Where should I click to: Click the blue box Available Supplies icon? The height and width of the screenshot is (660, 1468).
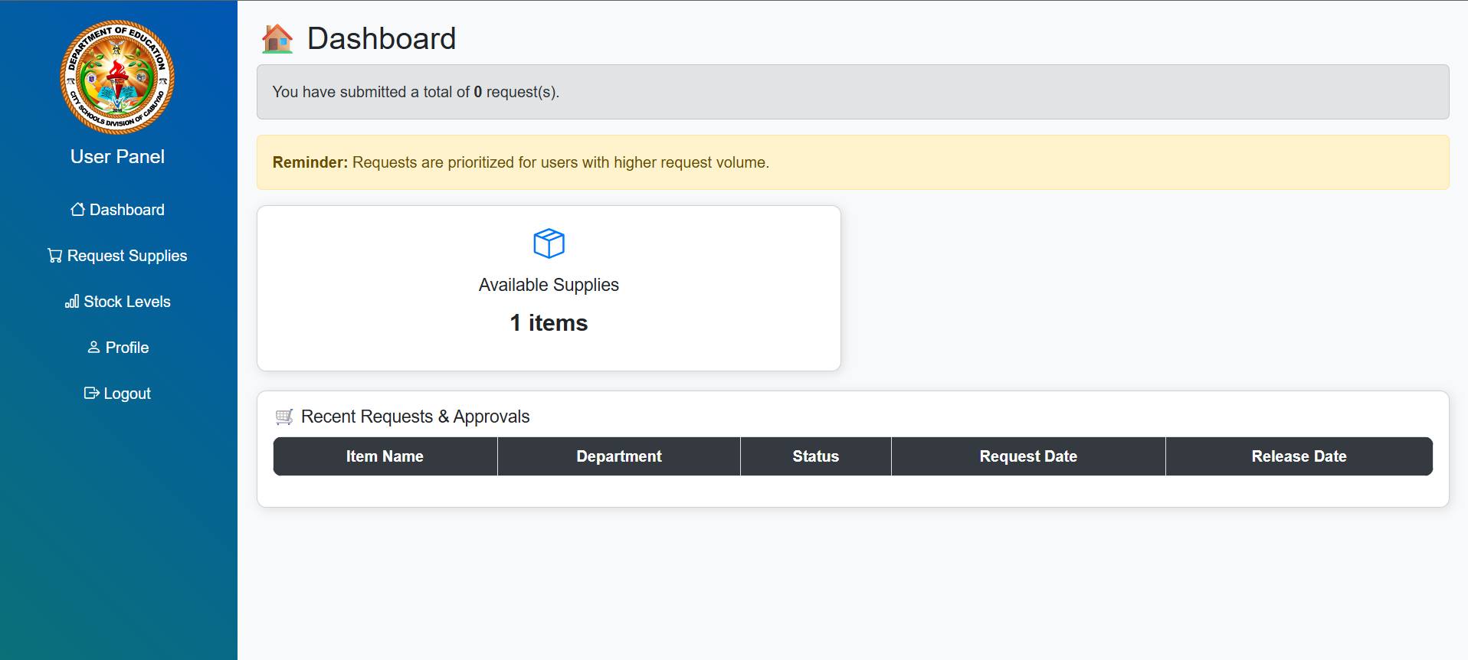coord(549,243)
